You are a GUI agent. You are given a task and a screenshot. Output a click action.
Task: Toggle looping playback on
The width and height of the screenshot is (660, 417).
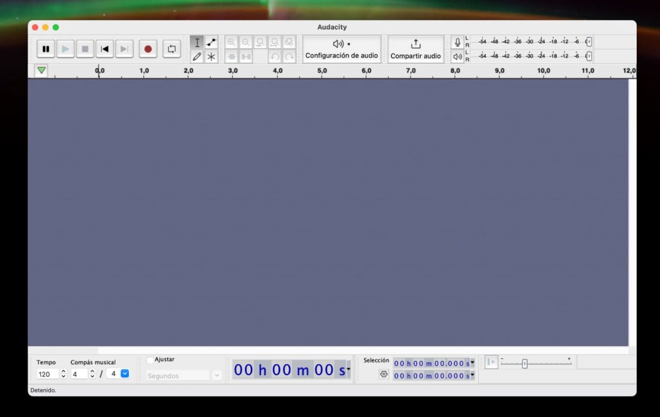(x=171, y=48)
